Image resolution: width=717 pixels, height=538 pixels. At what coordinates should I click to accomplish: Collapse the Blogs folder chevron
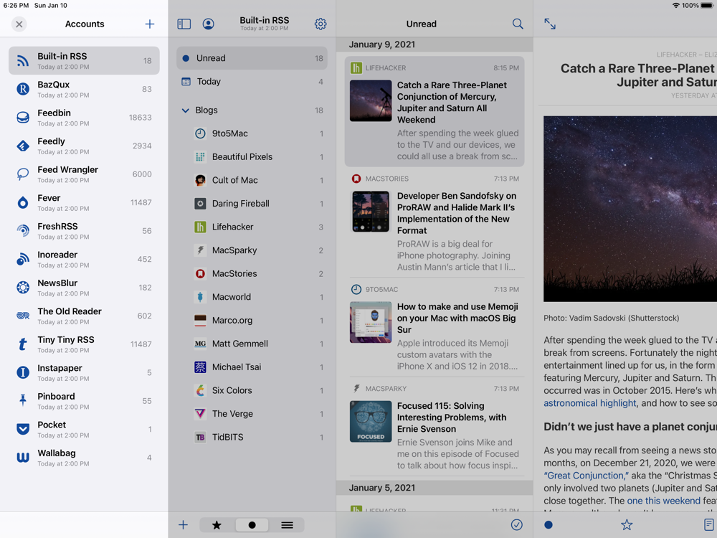(x=185, y=110)
